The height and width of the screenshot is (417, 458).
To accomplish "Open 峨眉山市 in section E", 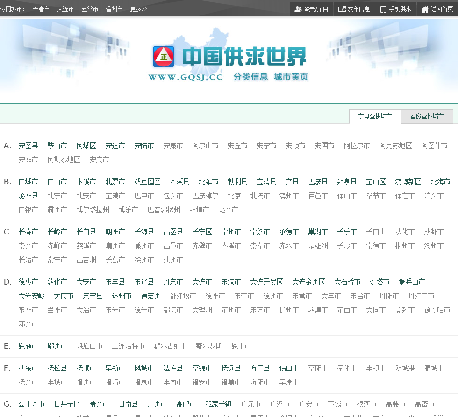I will coord(89,346).
